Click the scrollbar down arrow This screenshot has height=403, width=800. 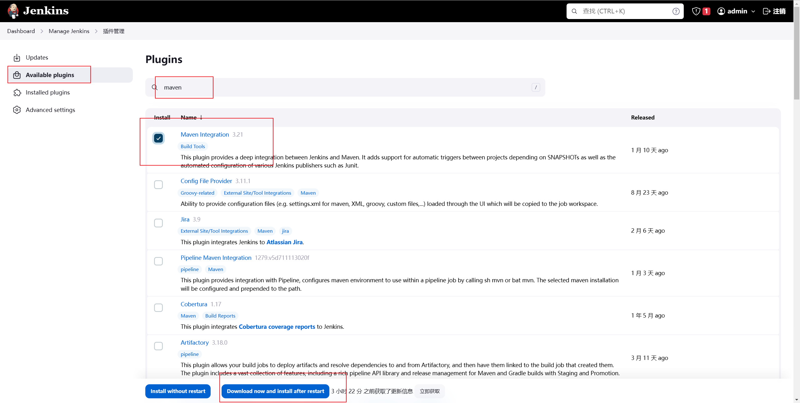click(x=797, y=400)
